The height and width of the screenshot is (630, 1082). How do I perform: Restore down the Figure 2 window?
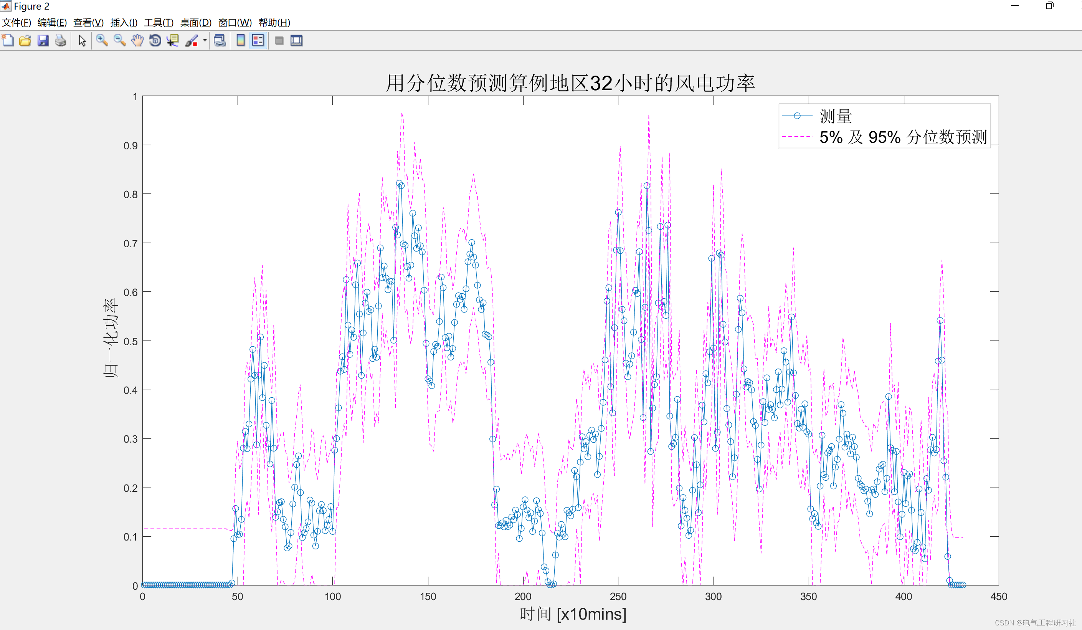1049,6
